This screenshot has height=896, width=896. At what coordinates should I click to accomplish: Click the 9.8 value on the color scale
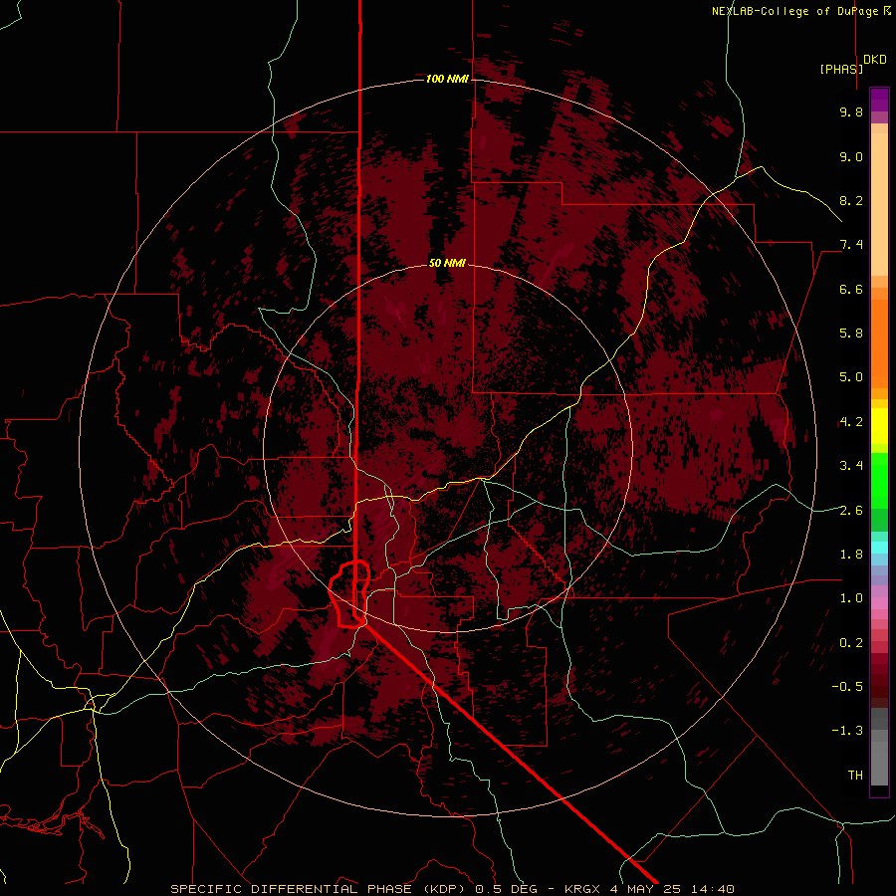click(x=851, y=112)
